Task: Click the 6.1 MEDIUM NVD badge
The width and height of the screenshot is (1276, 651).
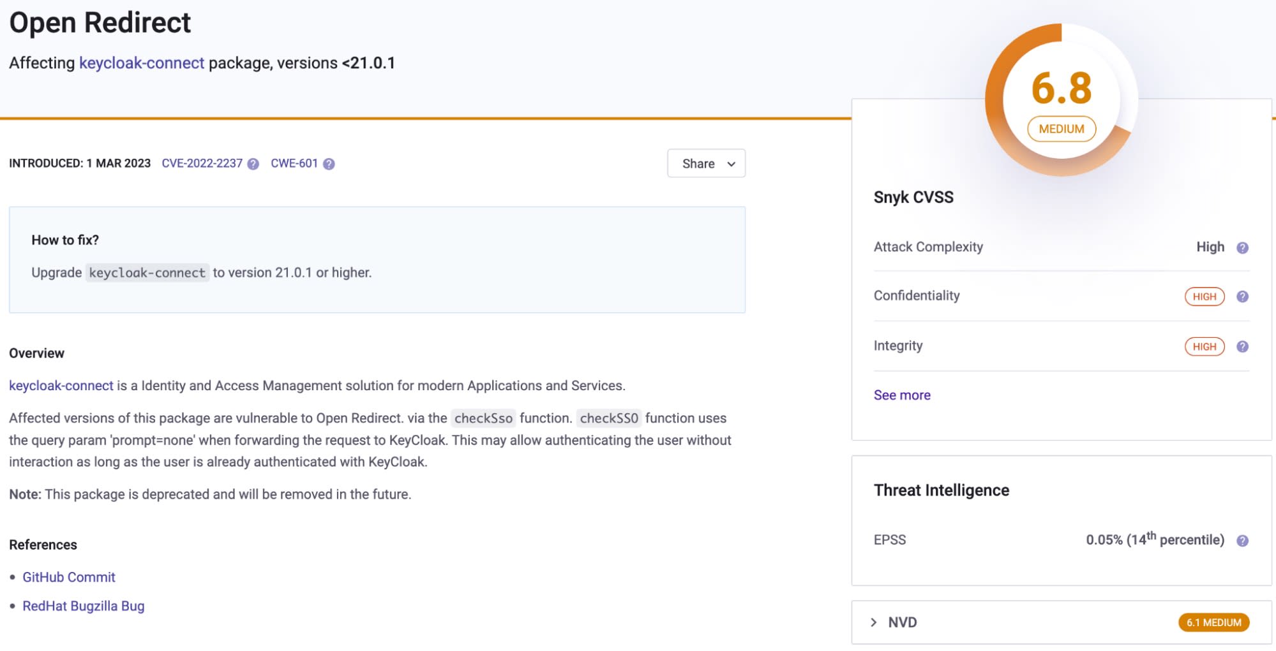Action: pyautogui.click(x=1213, y=622)
